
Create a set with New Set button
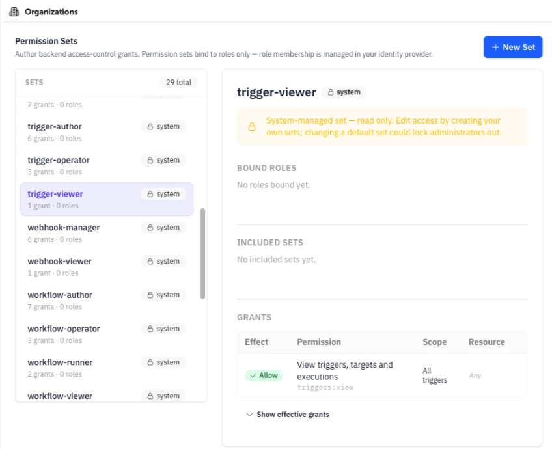512,47
